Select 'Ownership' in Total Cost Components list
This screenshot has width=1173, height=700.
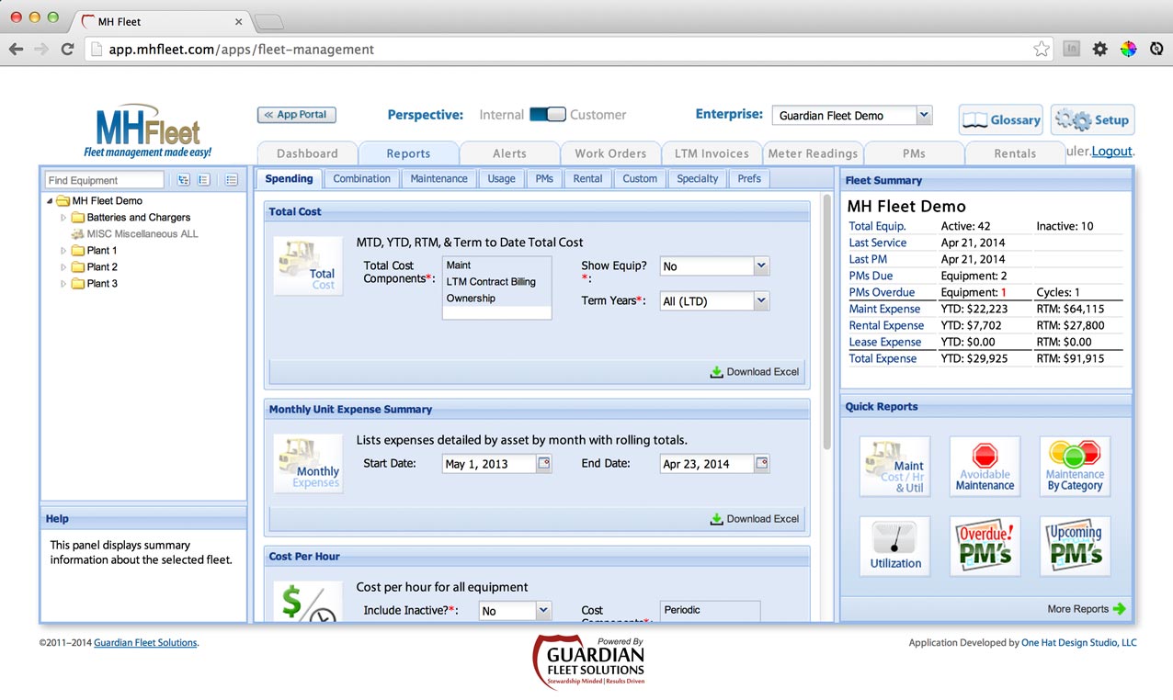(x=496, y=299)
